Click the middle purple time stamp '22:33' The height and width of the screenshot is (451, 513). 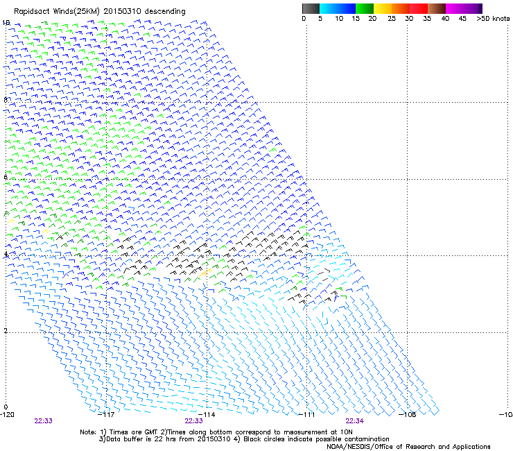pos(193,421)
